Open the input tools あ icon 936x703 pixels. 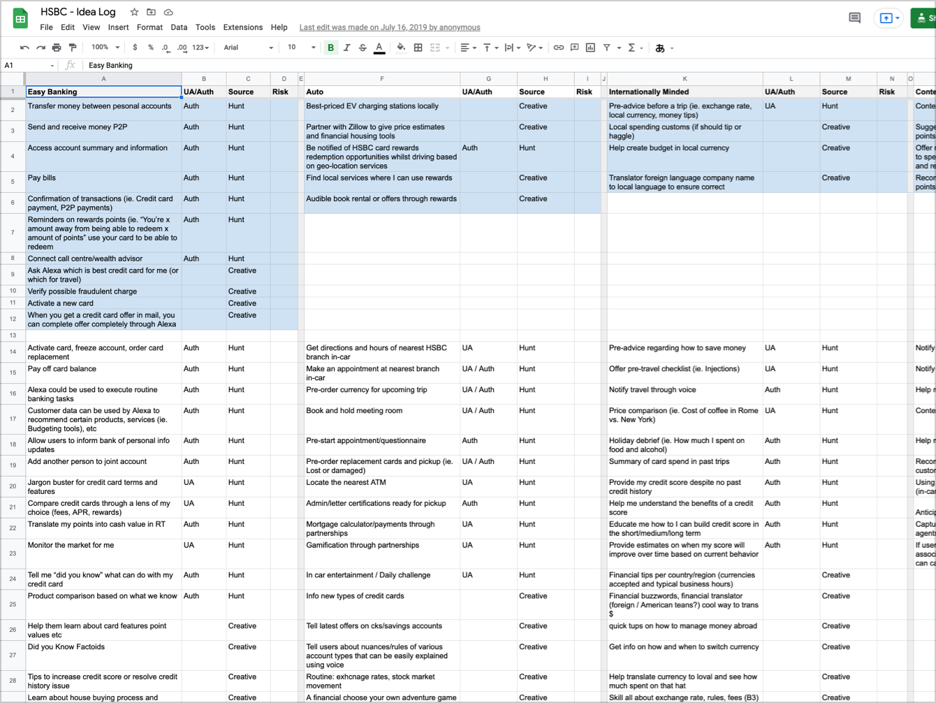pyautogui.click(x=659, y=48)
